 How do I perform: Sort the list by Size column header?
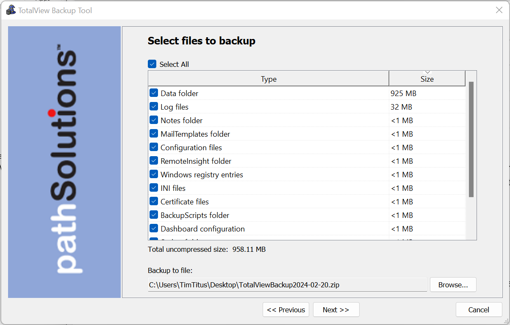point(427,79)
